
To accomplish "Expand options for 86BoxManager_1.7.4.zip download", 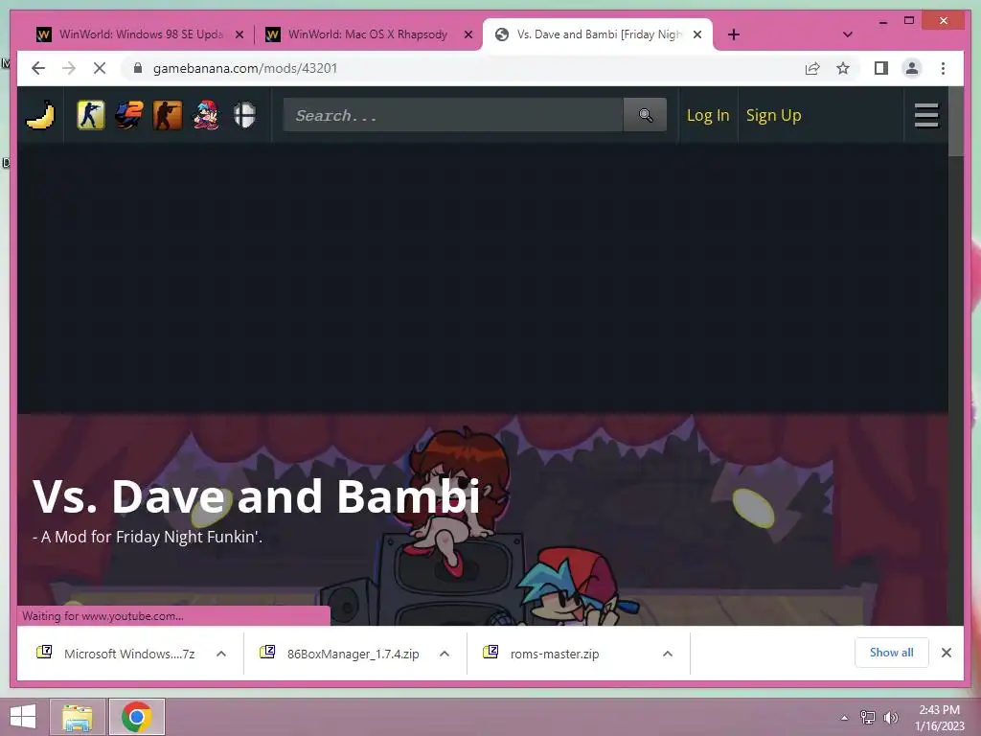I will 445,654.
